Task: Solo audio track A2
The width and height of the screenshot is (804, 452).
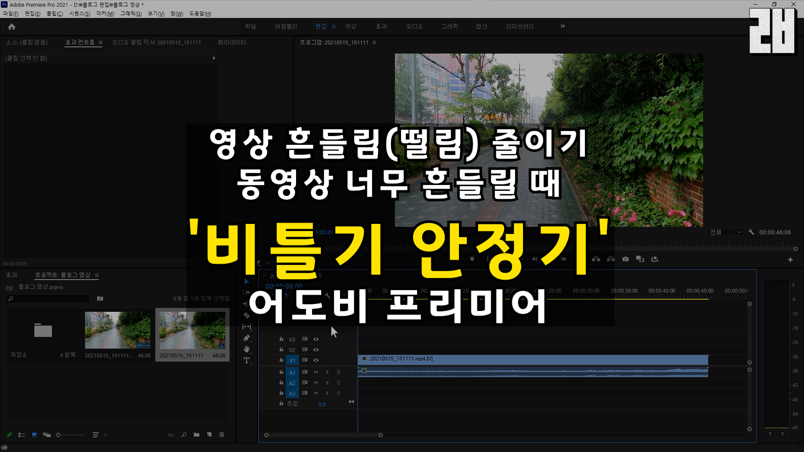Action: point(327,383)
